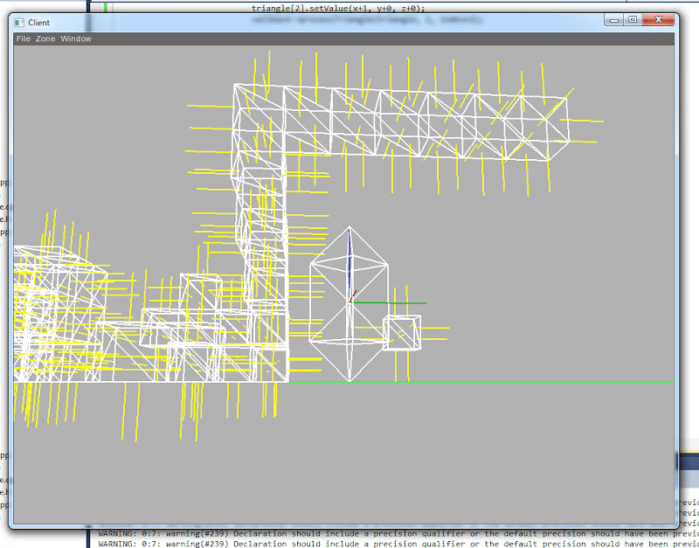Image resolution: width=699 pixels, height=548 pixels.
Task: Click the triangle[2].setValue code line behind window
Action: click(x=338, y=7)
